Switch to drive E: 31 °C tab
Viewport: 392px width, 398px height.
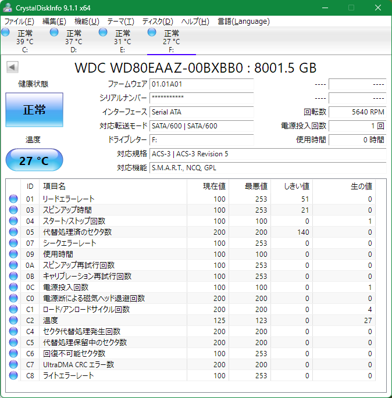point(123,41)
